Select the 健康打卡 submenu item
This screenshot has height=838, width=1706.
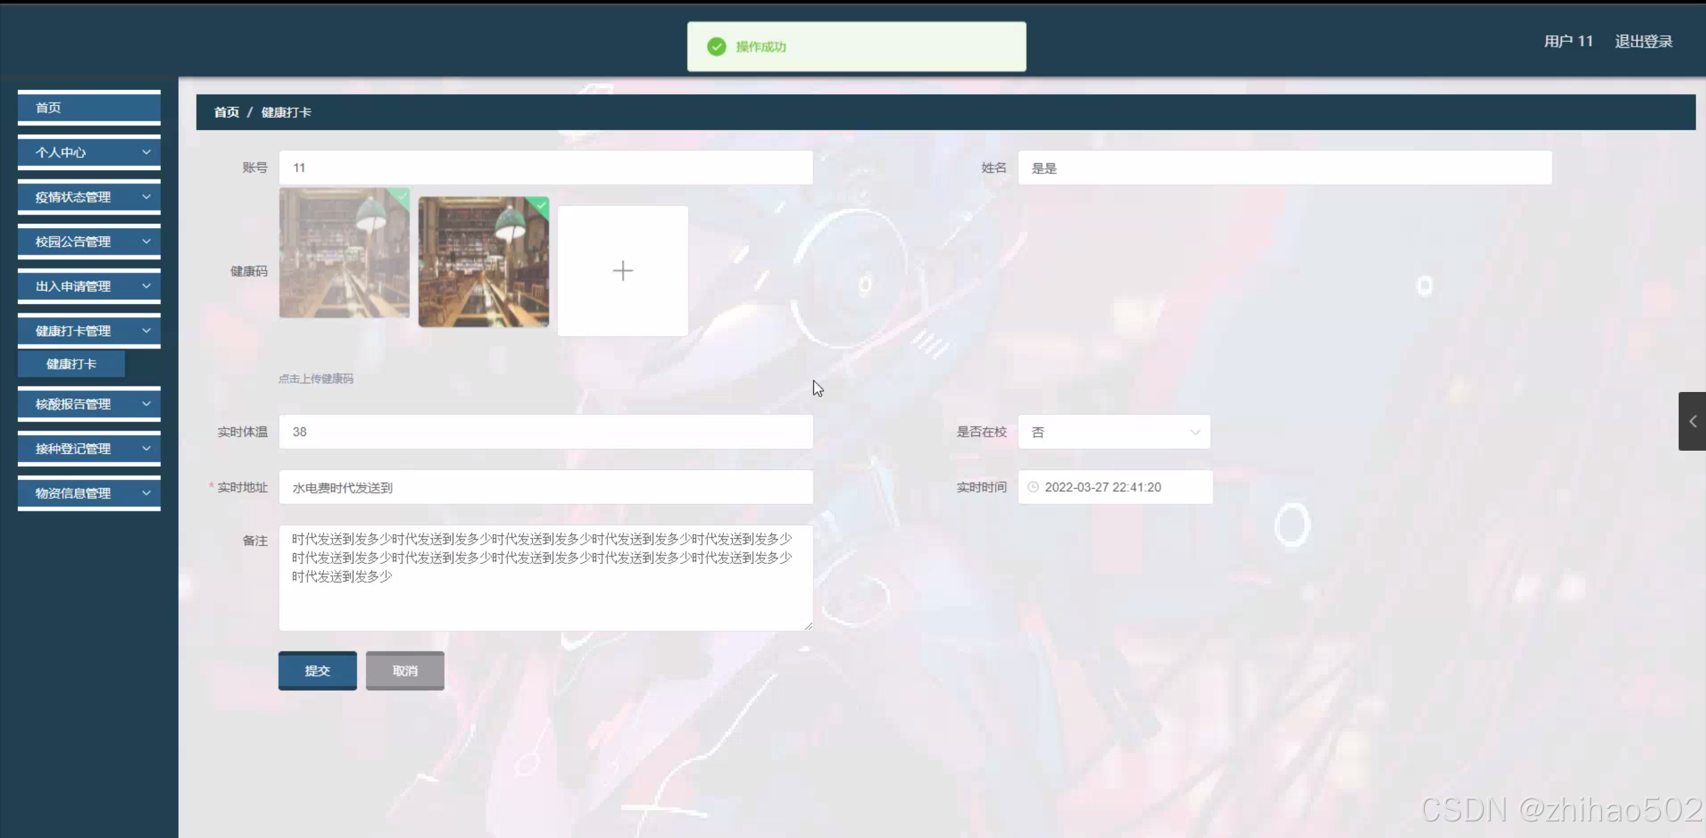point(71,364)
